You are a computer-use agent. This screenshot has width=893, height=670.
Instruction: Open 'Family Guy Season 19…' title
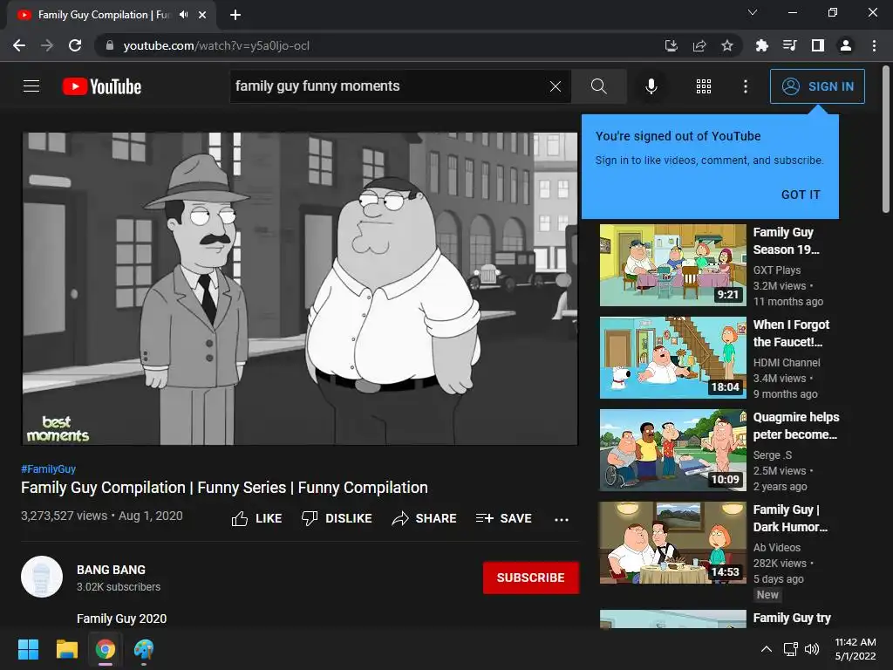786,241
